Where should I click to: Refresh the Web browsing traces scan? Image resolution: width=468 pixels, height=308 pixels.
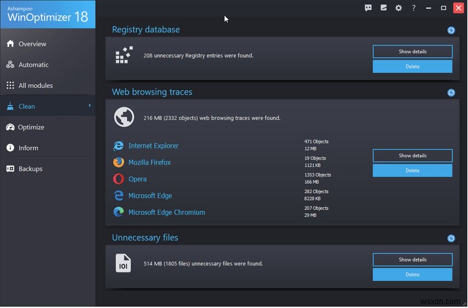[451, 93]
